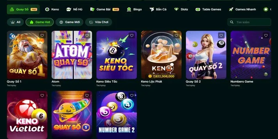Show Vừa Chơi recently played games
Image resolution: width=278 pixels, height=139 pixels.
pyautogui.click(x=99, y=22)
